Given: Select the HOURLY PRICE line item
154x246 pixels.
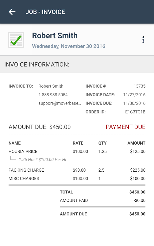Looking at the screenshot, I should pyautogui.click(x=77, y=151).
